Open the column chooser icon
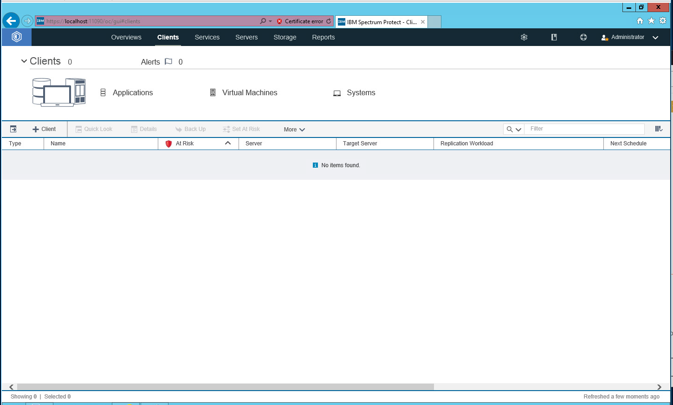The width and height of the screenshot is (673, 405). click(659, 129)
